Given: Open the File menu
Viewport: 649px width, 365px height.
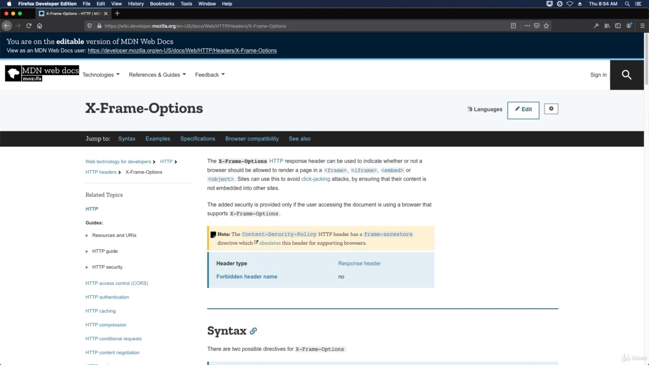Looking at the screenshot, I should 87,4.
